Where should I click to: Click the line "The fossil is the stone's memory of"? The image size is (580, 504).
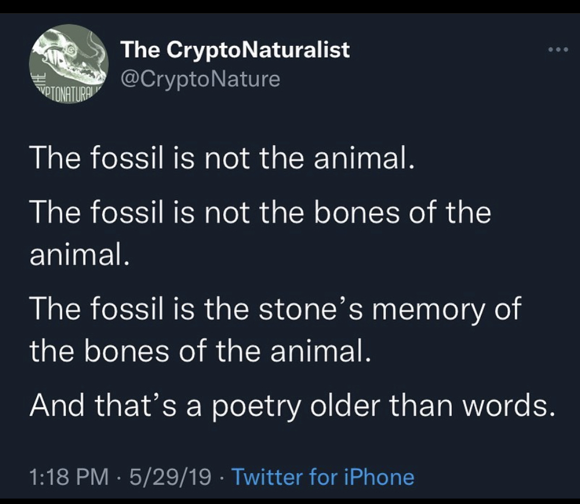[275, 309]
